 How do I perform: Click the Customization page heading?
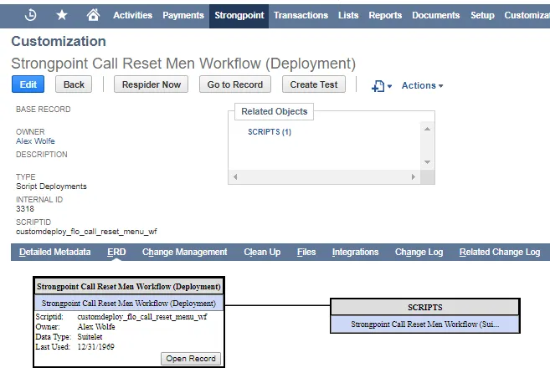coord(59,41)
